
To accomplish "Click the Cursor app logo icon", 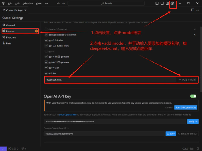I will pyautogui.click(x=4, y=3).
